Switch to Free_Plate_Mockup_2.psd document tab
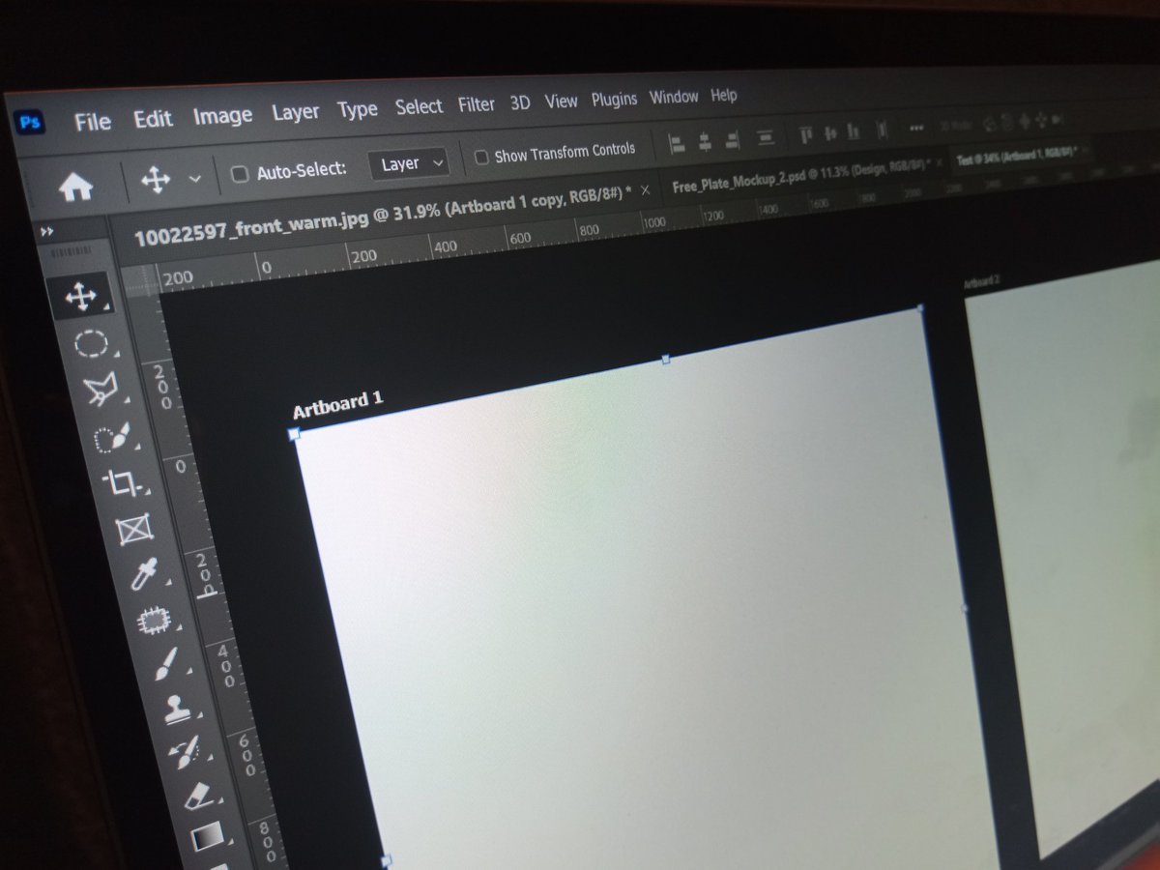The height and width of the screenshot is (870, 1160). pos(801,175)
